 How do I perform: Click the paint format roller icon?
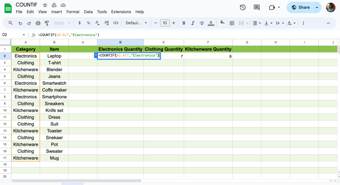click(x=47, y=23)
